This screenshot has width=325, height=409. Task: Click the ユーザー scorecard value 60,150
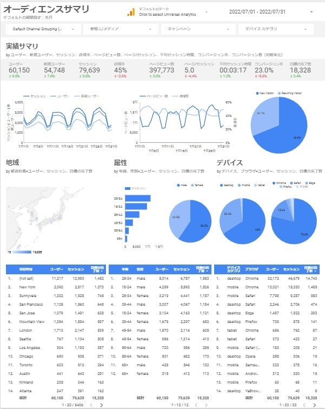tap(19, 70)
